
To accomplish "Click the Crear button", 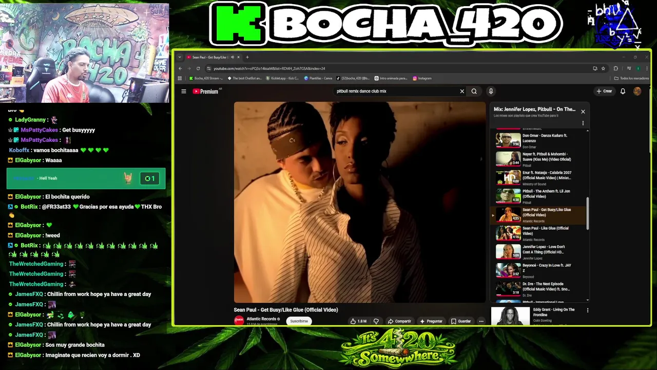I will pyautogui.click(x=604, y=91).
